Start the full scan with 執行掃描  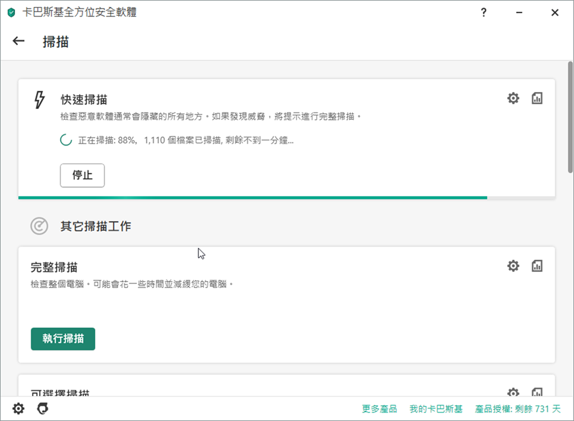click(x=63, y=339)
